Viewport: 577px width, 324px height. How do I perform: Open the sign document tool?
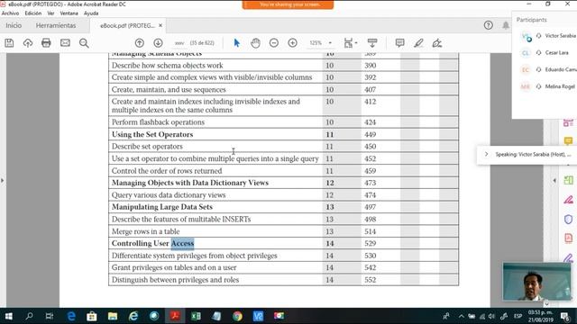coord(436,43)
